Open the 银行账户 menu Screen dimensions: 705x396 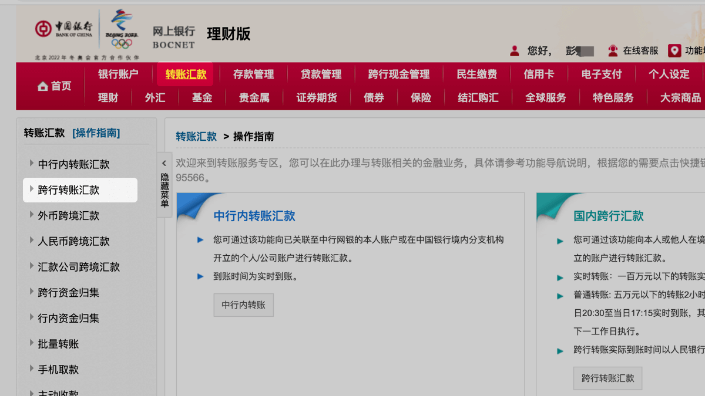coord(118,75)
